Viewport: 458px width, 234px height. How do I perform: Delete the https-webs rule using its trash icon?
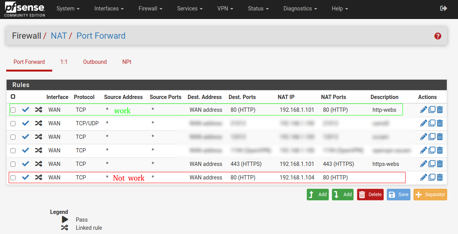tap(440, 164)
